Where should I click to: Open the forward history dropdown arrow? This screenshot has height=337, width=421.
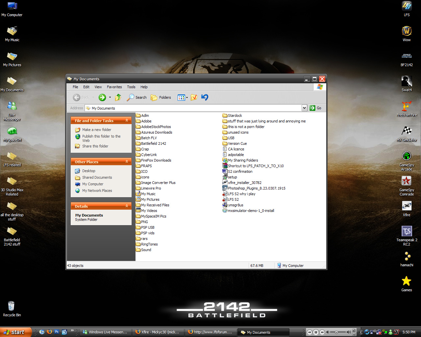click(110, 97)
